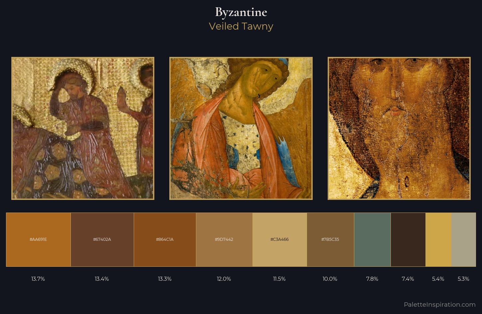Viewport: 482px width, 314px height.
Task: Pick the #864C1A swatch
Action: pos(165,239)
